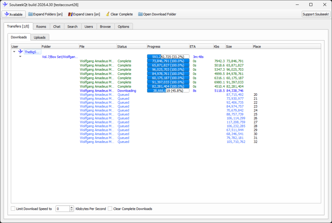Open the Transfers [1/0] tab

tap(18, 26)
